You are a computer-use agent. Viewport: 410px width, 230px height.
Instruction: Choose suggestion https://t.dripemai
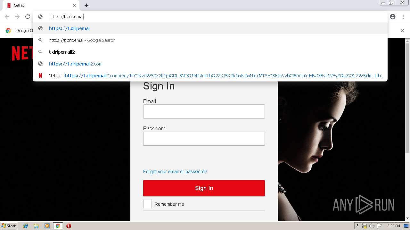coord(210,28)
